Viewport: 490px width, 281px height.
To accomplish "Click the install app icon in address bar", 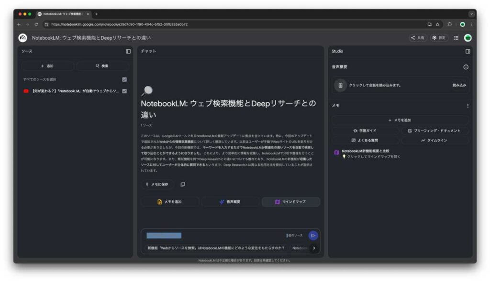I will click(429, 24).
